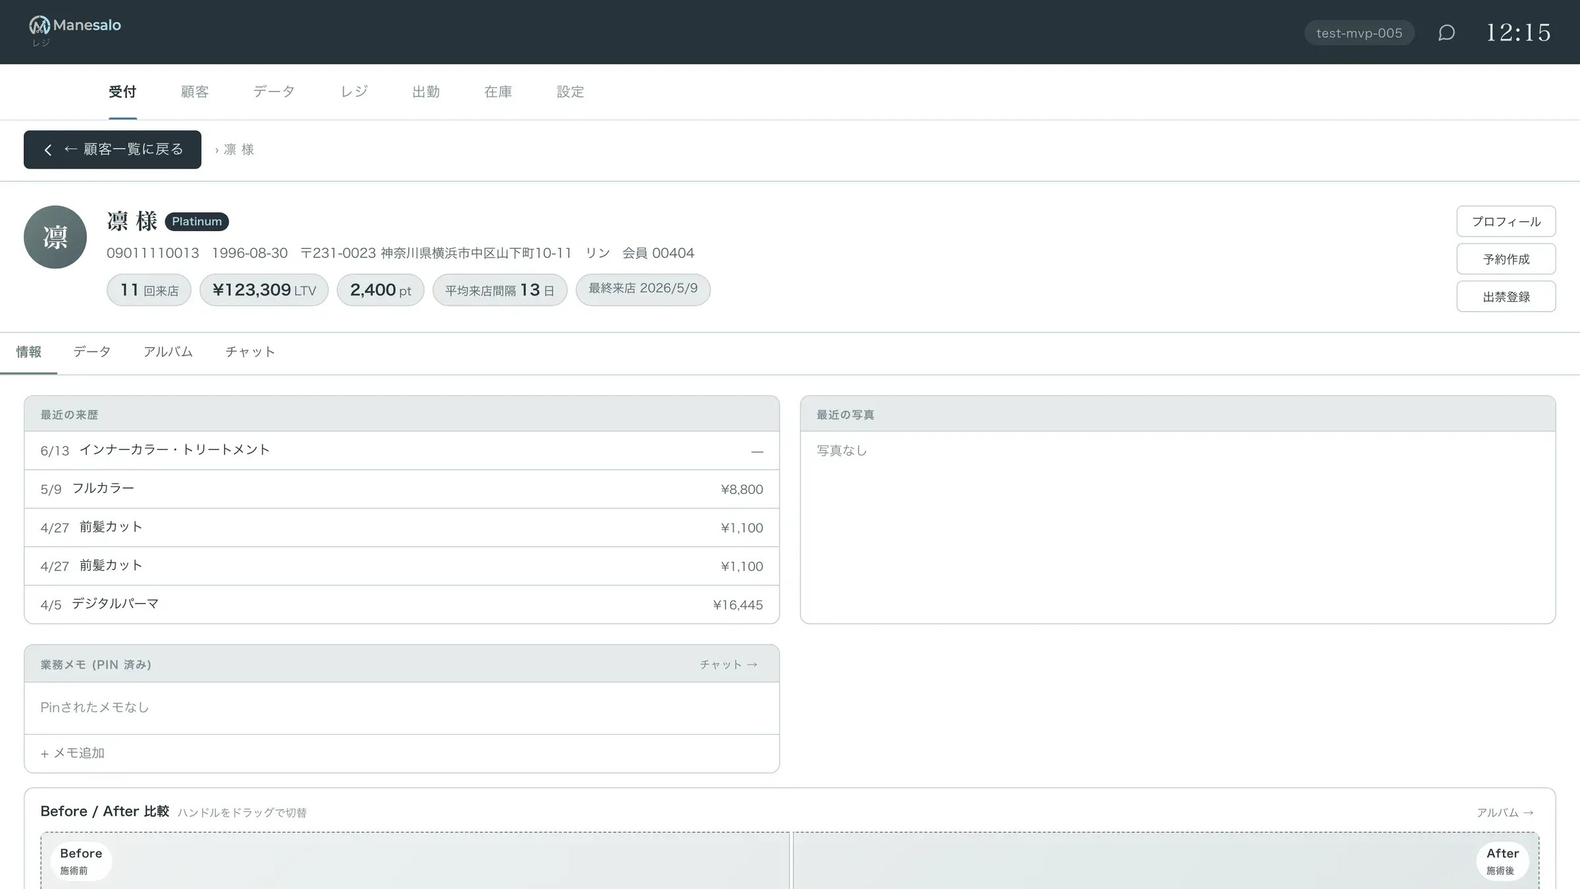Select the test-mvp-005 account badge

click(1359, 33)
